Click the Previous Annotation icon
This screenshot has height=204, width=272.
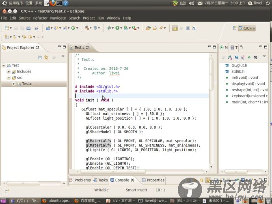tap(15, 37)
